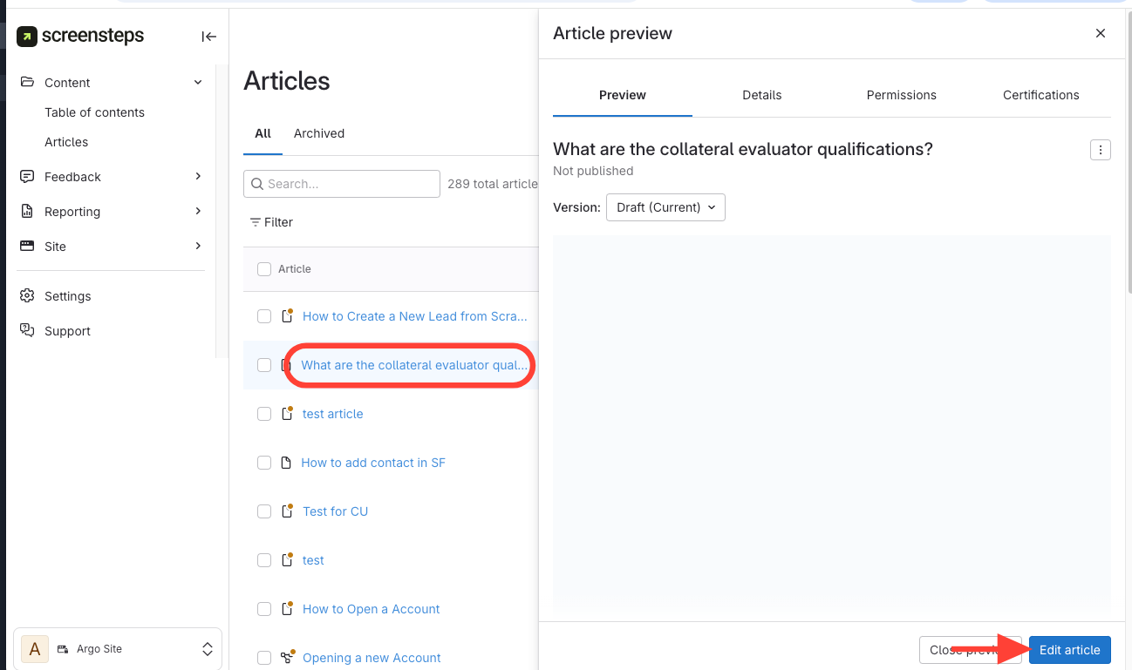The height and width of the screenshot is (670, 1132).
Task: Open the three-dot article options menu
Action: 1100,150
